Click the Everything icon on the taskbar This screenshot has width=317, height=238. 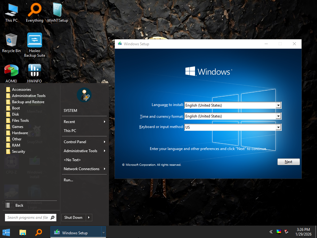click(39, 232)
